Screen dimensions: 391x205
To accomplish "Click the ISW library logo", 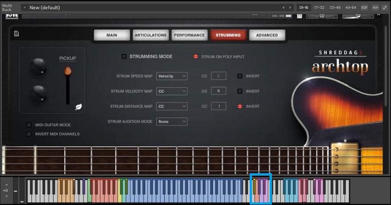I will click(12, 15).
